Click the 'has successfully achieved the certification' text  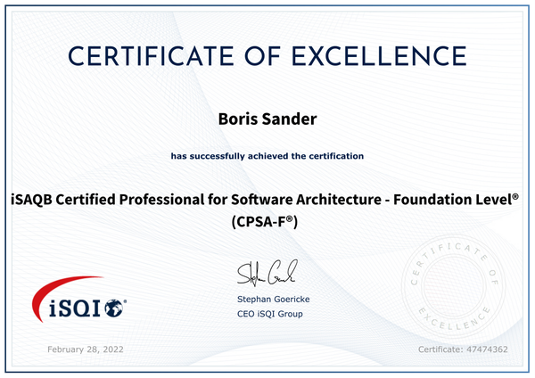pos(267,156)
